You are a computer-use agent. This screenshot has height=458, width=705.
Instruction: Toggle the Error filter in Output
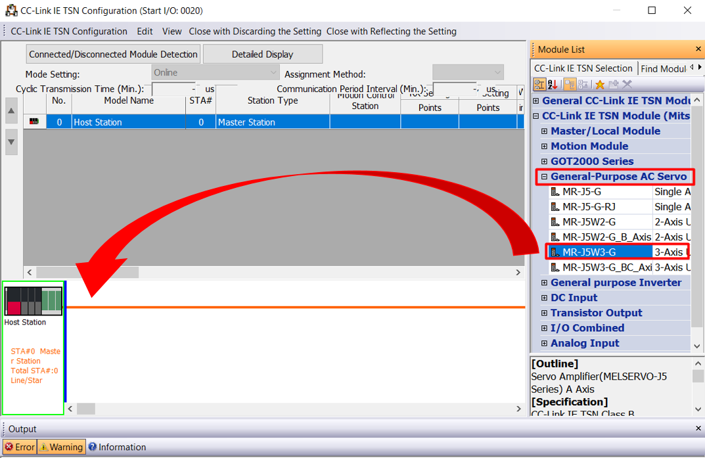click(x=20, y=447)
